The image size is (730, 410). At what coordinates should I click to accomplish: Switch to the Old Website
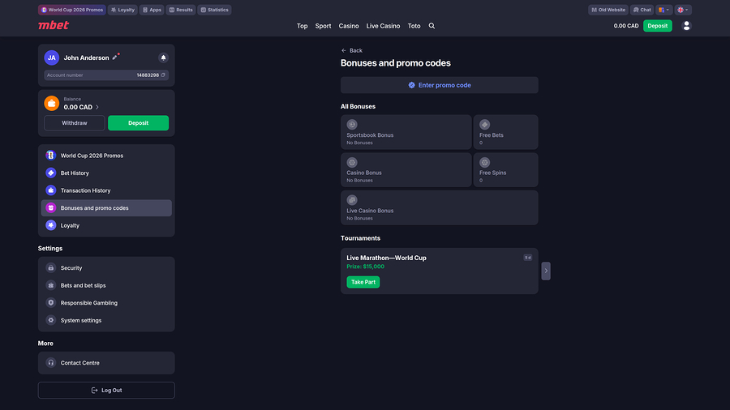point(608,10)
